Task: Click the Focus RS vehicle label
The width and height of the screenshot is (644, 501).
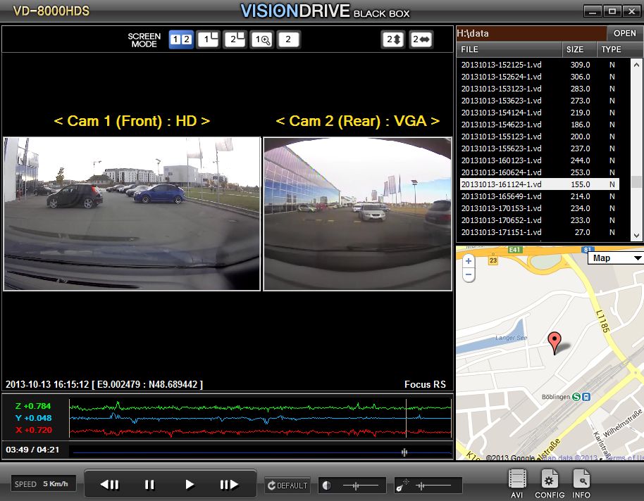Action: click(x=425, y=384)
